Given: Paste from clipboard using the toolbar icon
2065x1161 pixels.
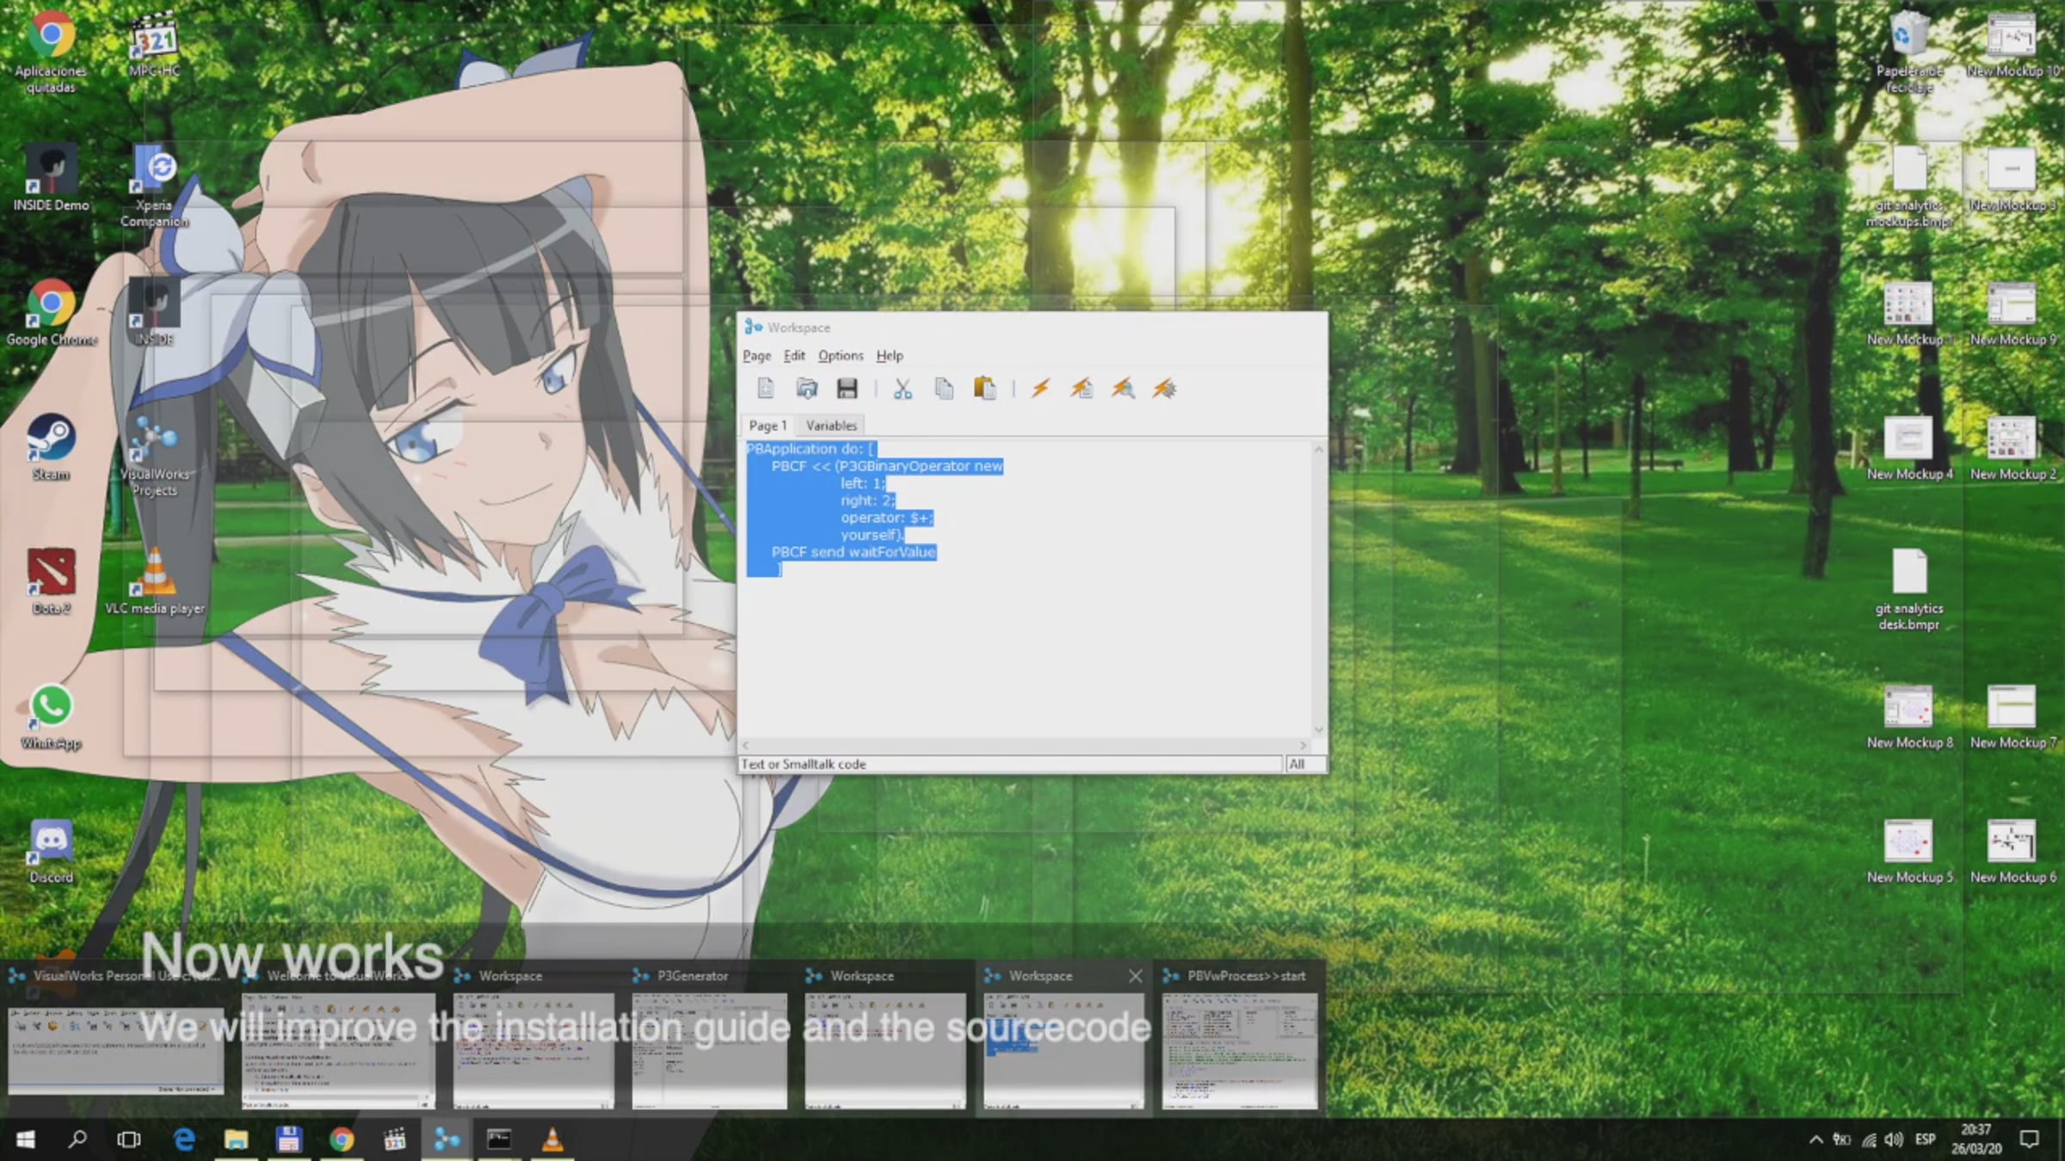Looking at the screenshot, I should click(x=984, y=389).
